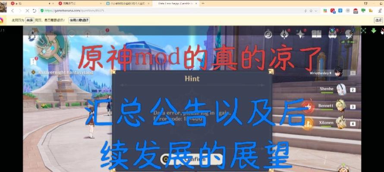The height and width of the screenshot is (172, 384).
Task: Switch to party member Bennett
Action: click(x=337, y=106)
